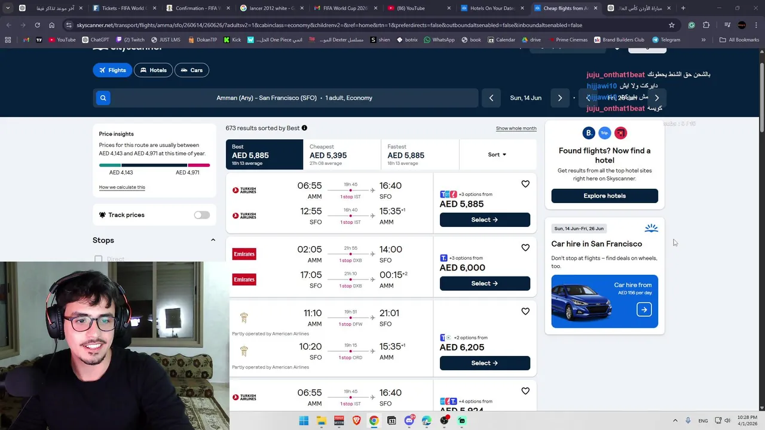The width and height of the screenshot is (765, 430).
Task: Expand the tab search dropdown
Action: coord(8,8)
